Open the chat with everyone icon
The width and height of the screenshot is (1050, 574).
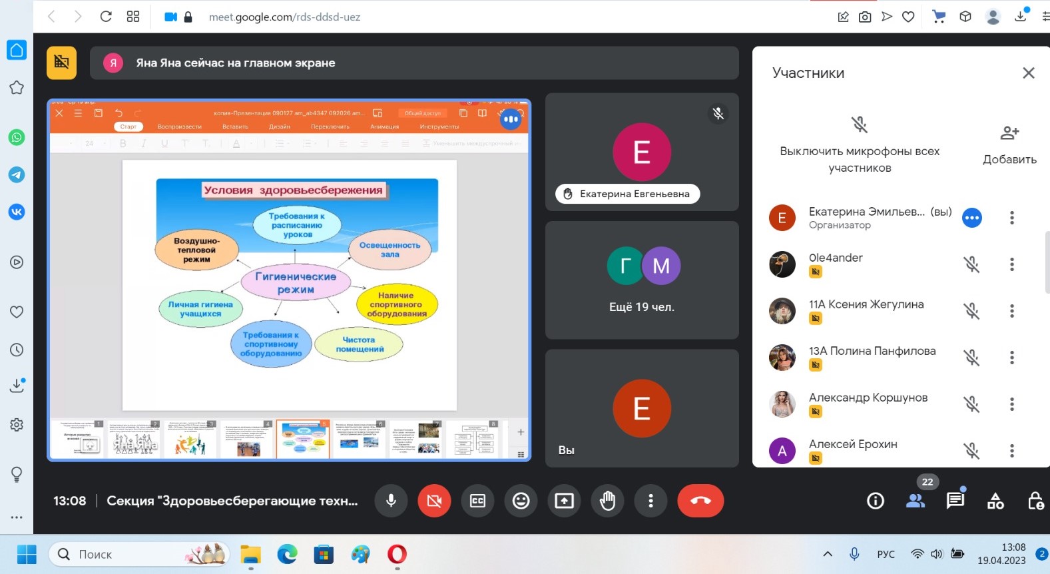[955, 501]
